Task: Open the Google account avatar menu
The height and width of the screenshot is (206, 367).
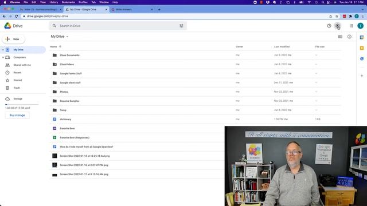Action: [361, 26]
